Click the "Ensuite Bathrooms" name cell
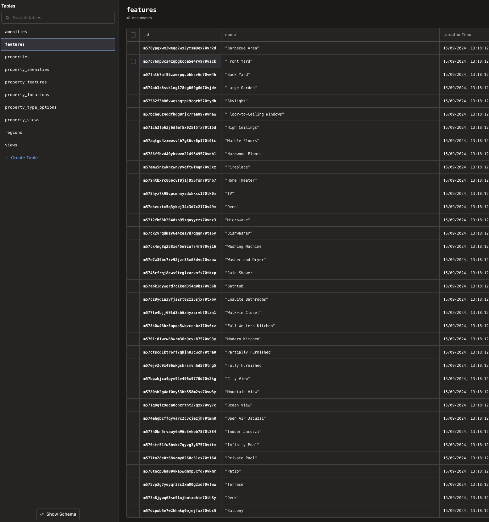Image resolution: width=489 pixels, height=522 pixels. pyautogui.click(x=330, y=299)
